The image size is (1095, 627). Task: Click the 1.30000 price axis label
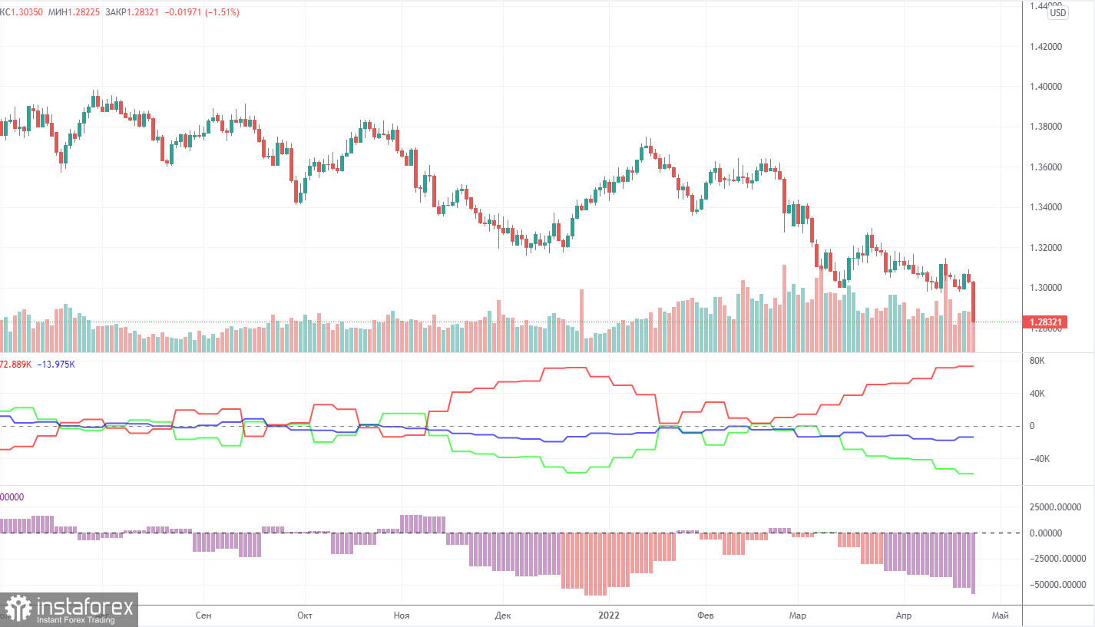[x=1047, y=288]
